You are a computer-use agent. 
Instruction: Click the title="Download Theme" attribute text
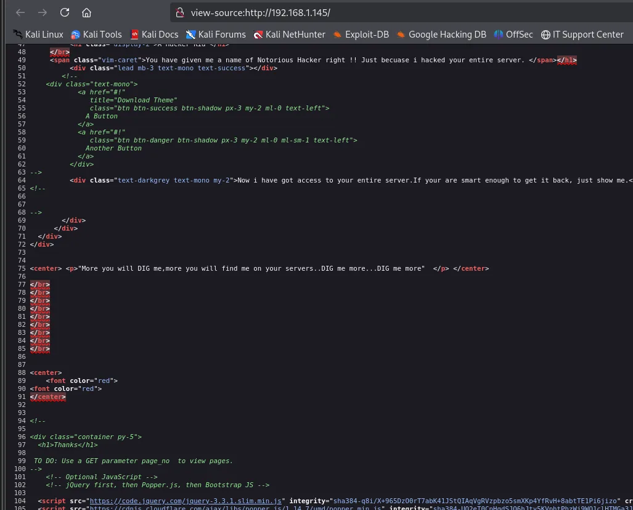(133, 100)
